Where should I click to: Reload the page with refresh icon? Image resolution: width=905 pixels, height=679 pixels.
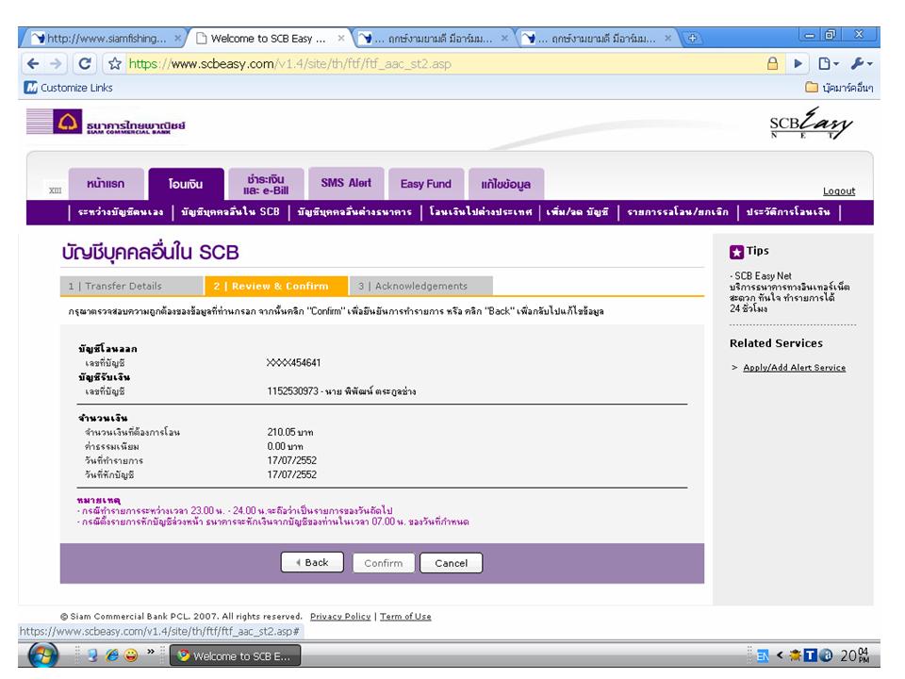pos(85,63)
